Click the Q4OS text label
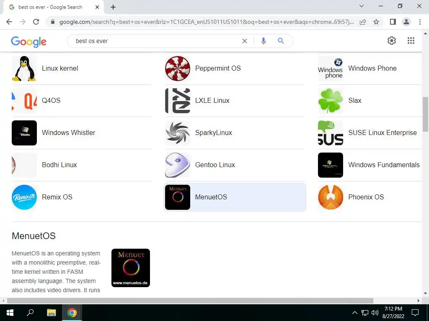Screen dimensions: 429x321 [x=51, y=101]
